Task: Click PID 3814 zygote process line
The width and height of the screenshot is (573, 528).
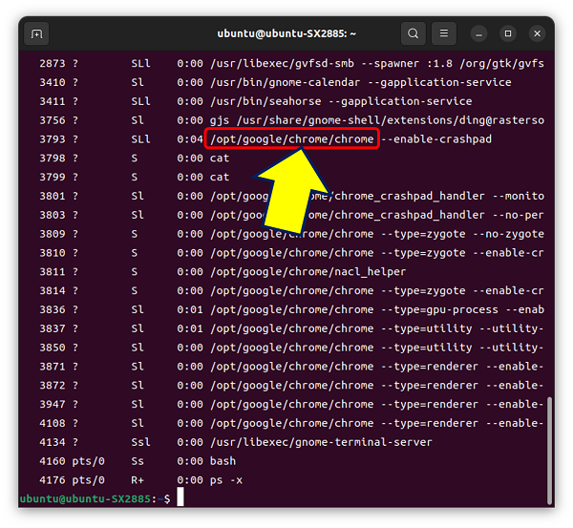Action: click(x=291, y=291)
